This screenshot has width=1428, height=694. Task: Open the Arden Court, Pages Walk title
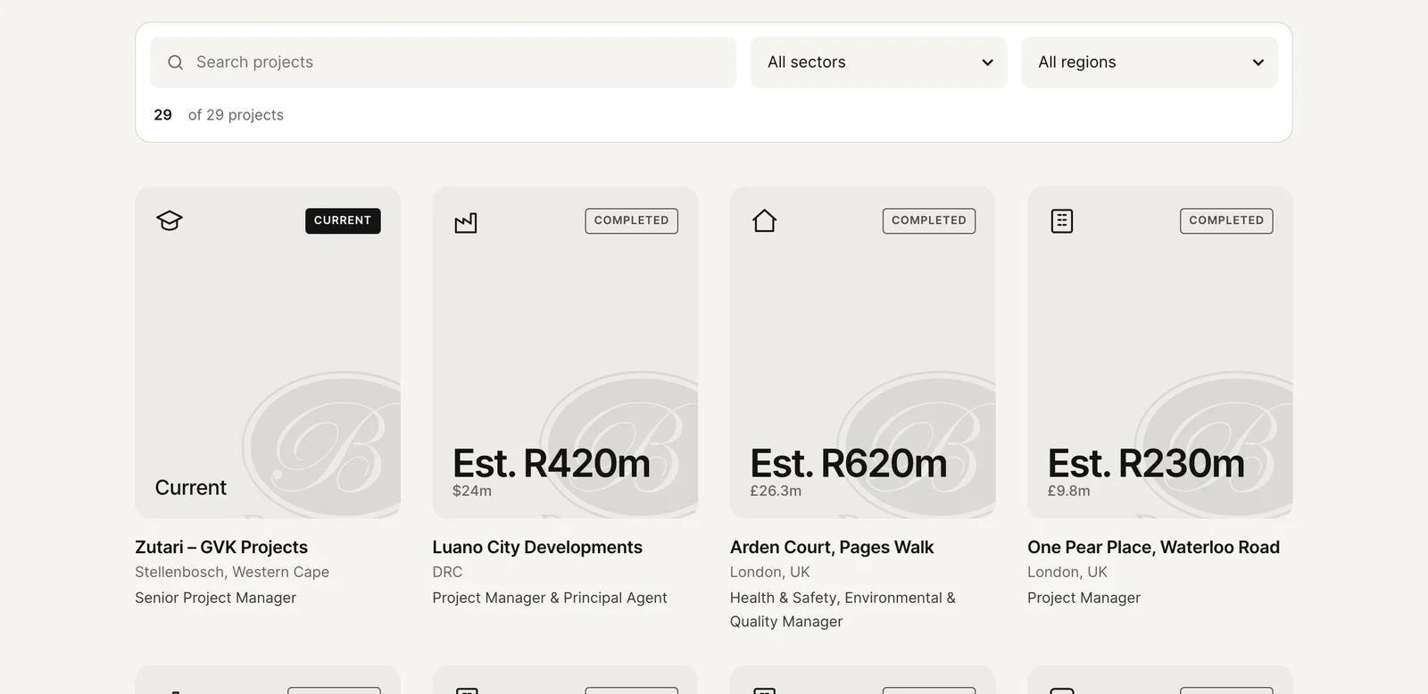pyautogui.click(x=832, y=547)
